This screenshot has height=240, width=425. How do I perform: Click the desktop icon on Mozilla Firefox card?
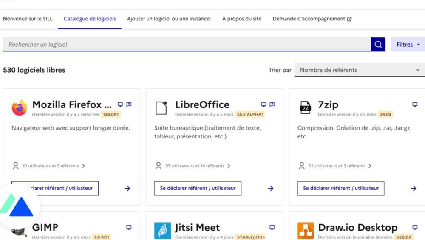(x=120, y=104)
